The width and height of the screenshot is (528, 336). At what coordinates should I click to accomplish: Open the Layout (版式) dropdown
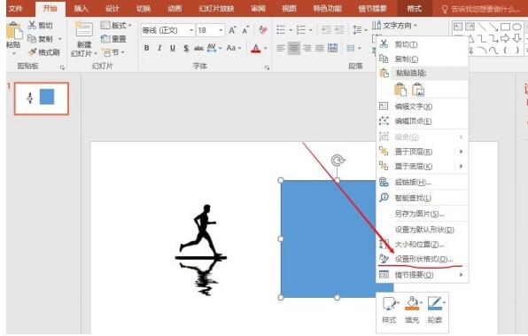pyautogui.click(x=116, y=26)
